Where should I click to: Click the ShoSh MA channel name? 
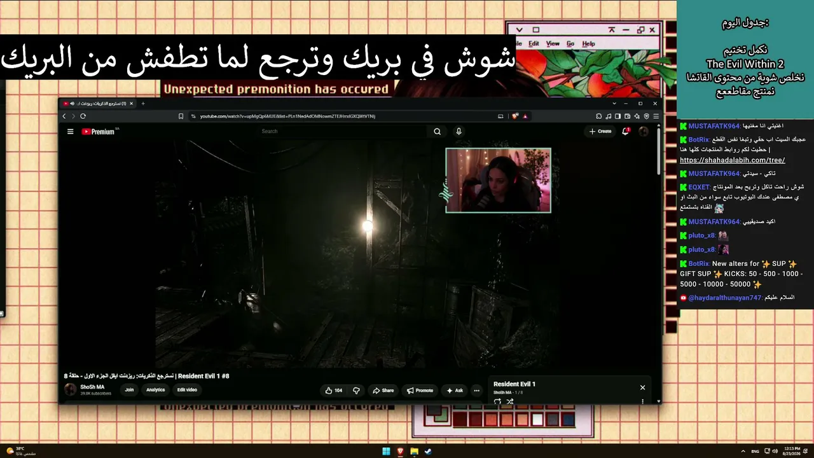92,387
